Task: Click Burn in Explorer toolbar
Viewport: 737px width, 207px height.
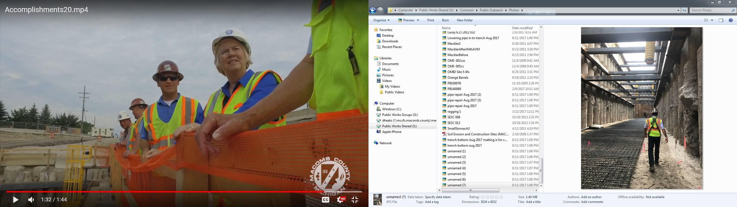Action: pos(445,20)
